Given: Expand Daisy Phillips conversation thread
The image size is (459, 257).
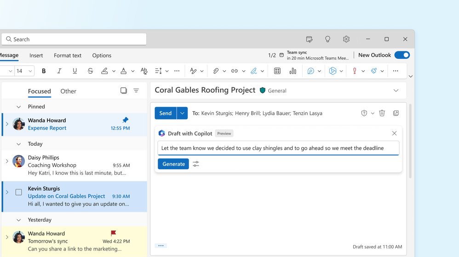Looking at the screenshot, I should pyautogui.click(x=7, y=161).
